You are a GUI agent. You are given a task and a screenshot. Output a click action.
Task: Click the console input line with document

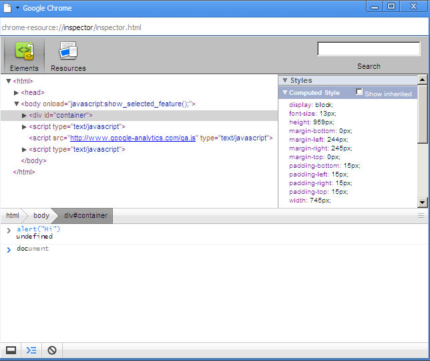coord(33,249)
